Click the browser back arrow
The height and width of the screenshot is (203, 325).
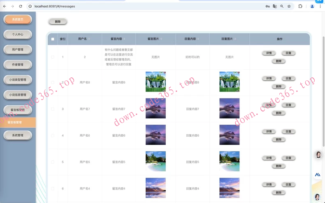[x=5, y=6]
